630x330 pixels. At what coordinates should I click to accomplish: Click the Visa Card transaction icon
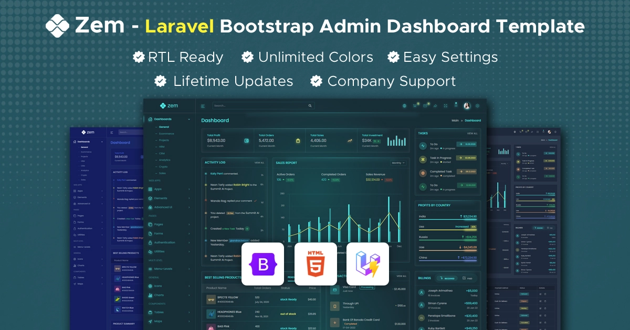coord(334,289)
